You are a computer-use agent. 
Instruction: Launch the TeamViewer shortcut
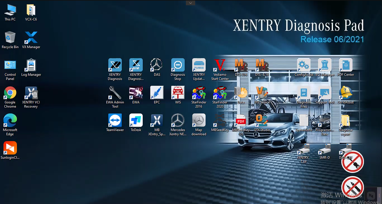click(115, 120)
